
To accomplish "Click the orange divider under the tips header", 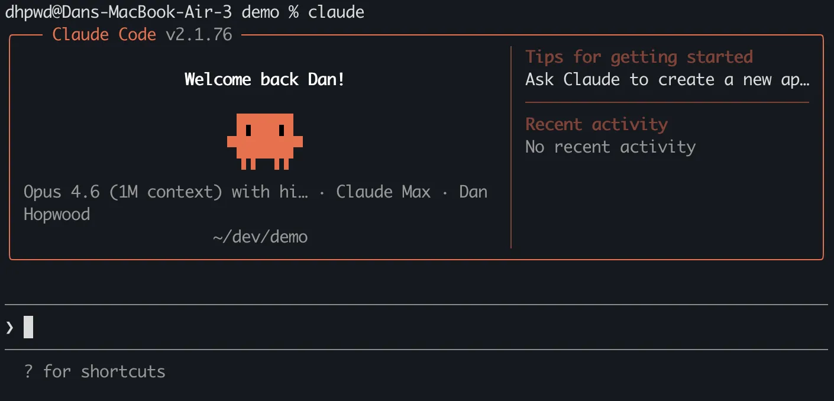I will [667, 102].
